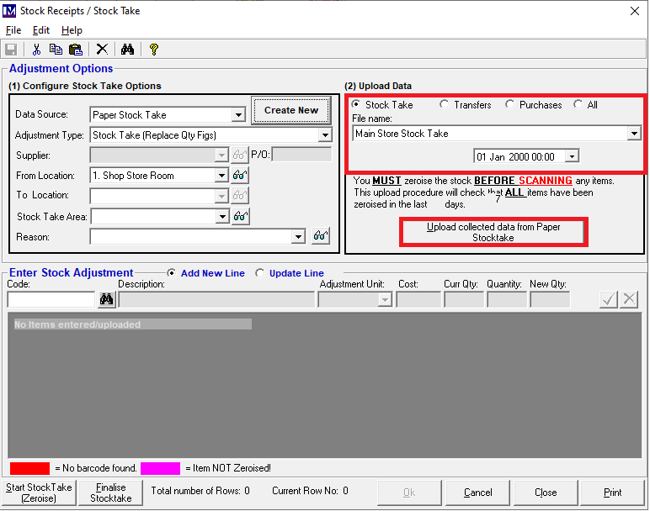The height and width of the screenshot is (511, 650).
Task: Open the Data Source dropdown
Action: [x=238, y=115]
